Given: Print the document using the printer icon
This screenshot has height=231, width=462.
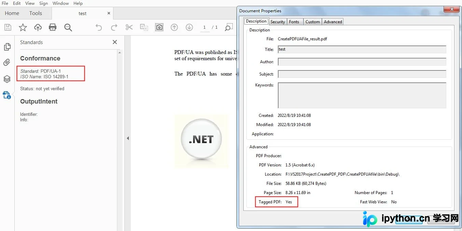Looking at the screenshot, I should [x=53, y=27].
